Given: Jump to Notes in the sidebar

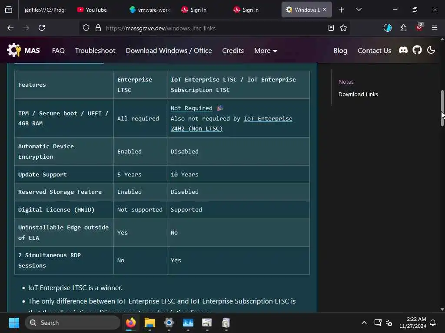Looking at the screenshot, I should pos(346,82).
